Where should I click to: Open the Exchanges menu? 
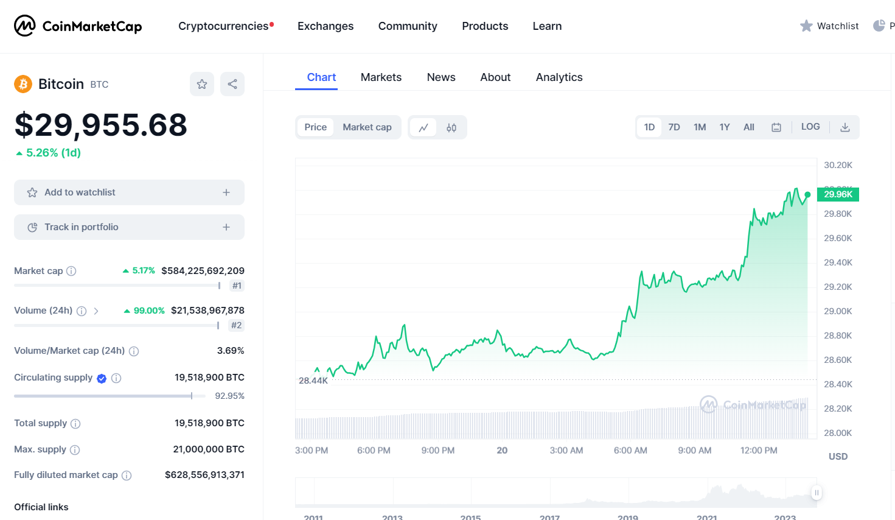[326, 26]
